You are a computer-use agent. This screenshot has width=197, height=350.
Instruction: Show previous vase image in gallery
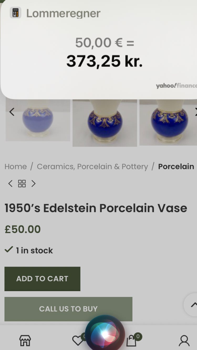pyautogui.click(x=12, y=112)
